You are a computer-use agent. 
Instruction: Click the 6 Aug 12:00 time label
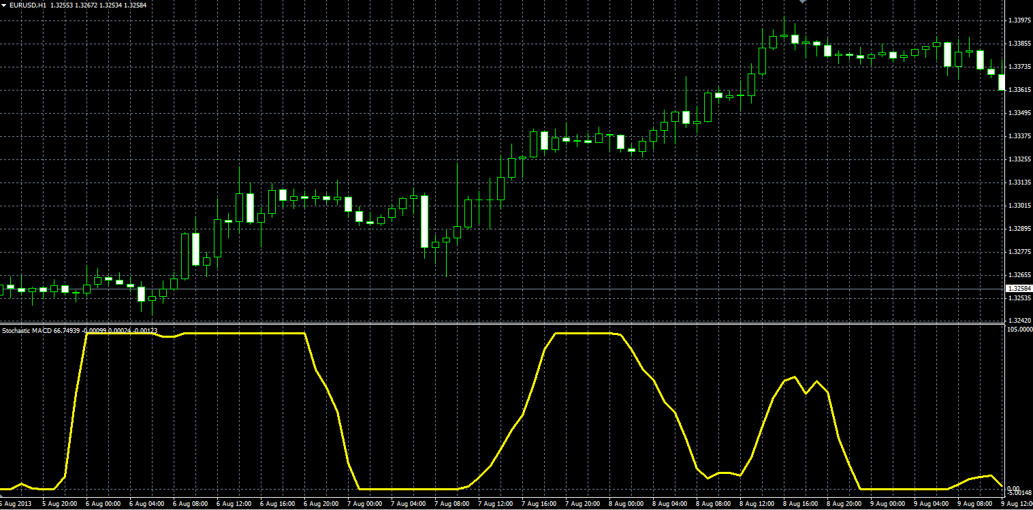tap(234, 505)
